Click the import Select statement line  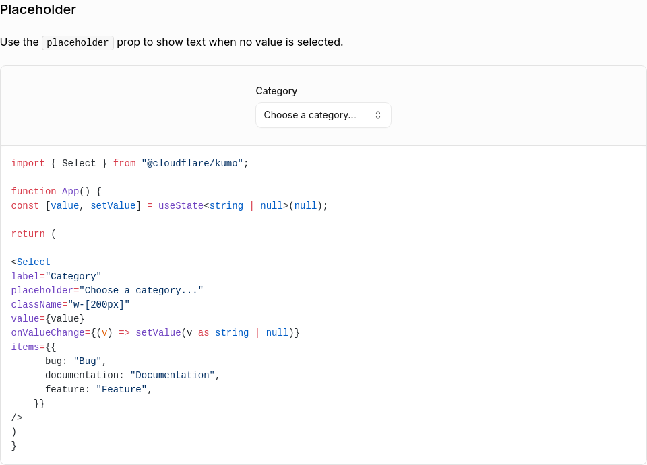129,163
